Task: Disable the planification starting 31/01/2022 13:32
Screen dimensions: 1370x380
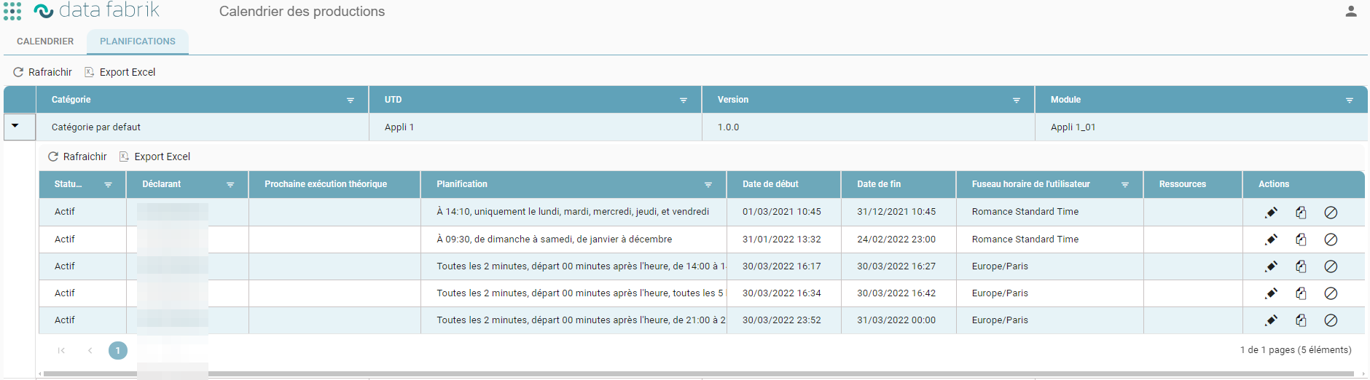Action: point(1331,240)
